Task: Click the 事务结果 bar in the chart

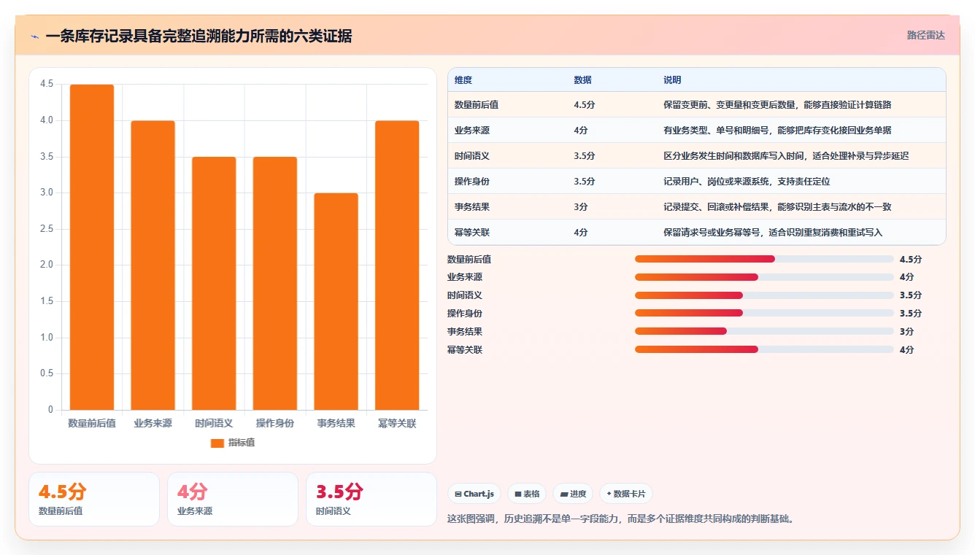Action: click(x=336, y=301)
